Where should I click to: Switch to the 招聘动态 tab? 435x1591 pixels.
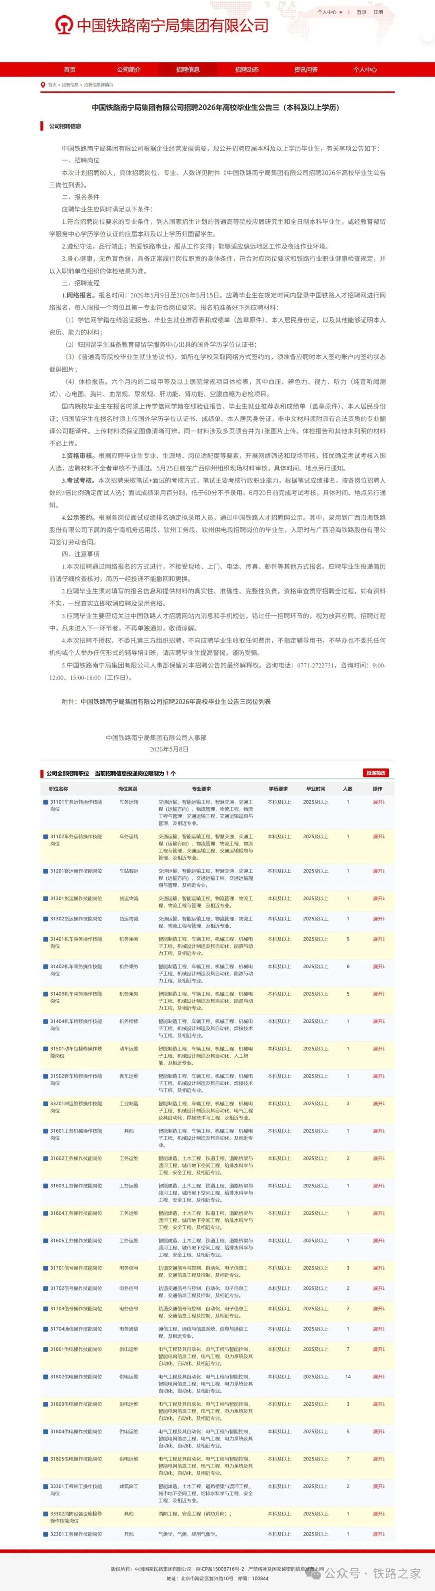click(246, 70)
